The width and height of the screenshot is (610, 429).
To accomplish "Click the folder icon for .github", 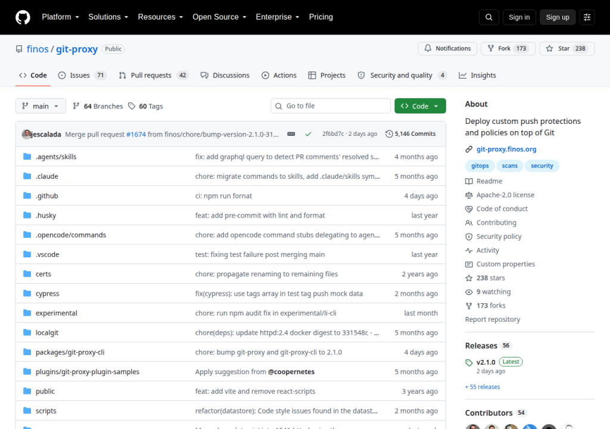I will (27, 195).
